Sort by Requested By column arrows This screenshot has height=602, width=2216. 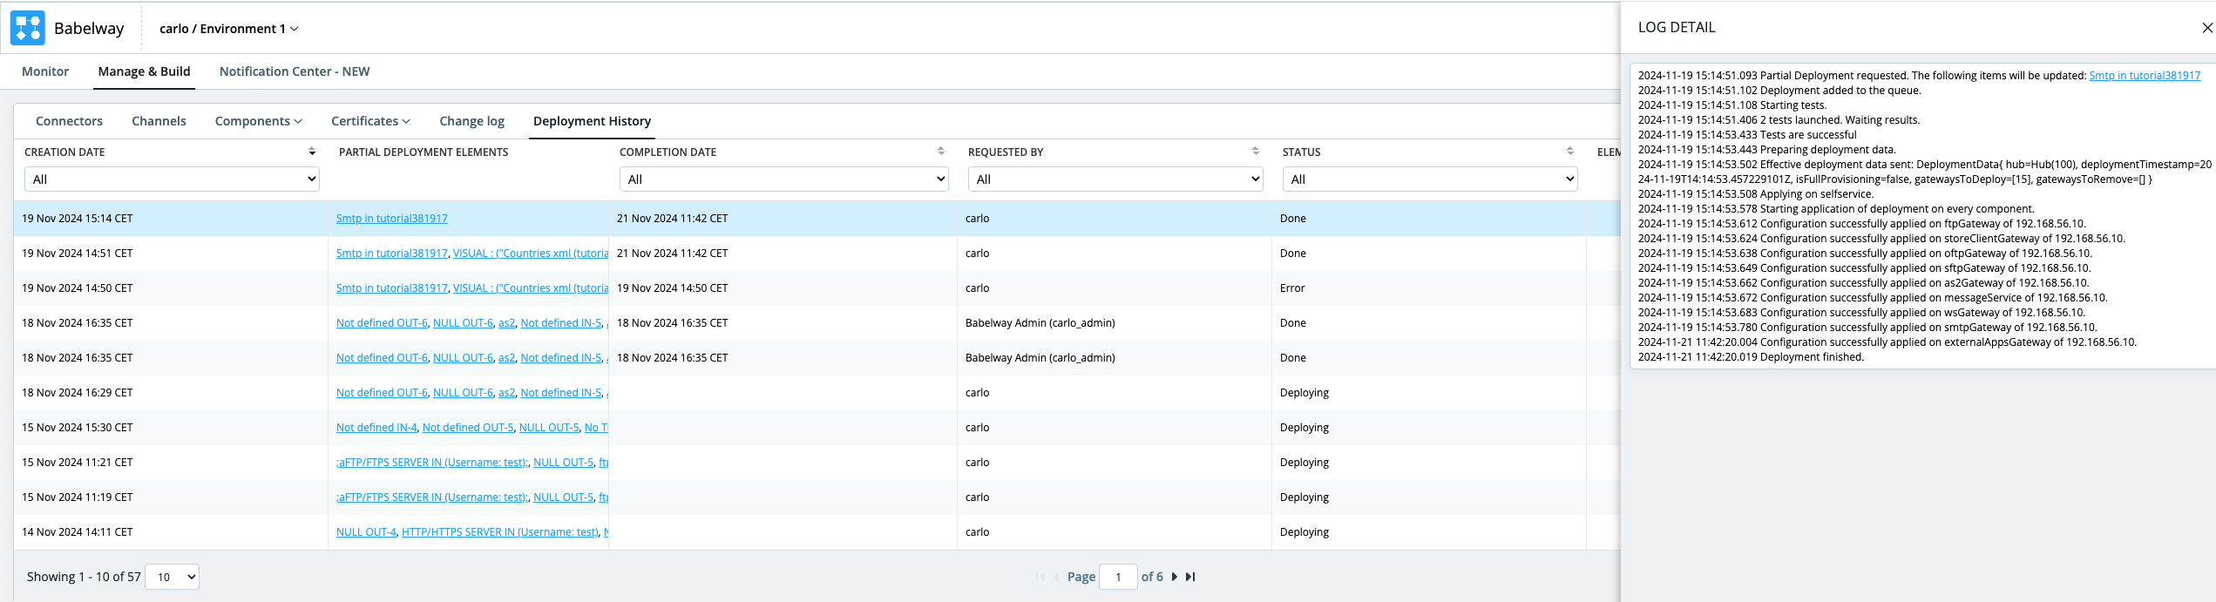coord(1255,152)
